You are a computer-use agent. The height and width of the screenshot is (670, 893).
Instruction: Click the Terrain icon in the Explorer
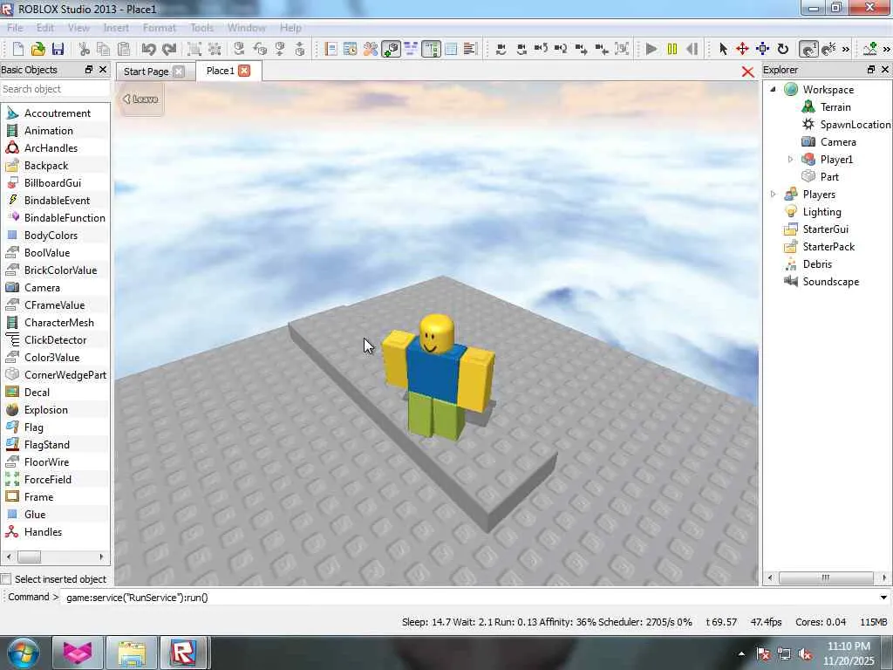808,107
